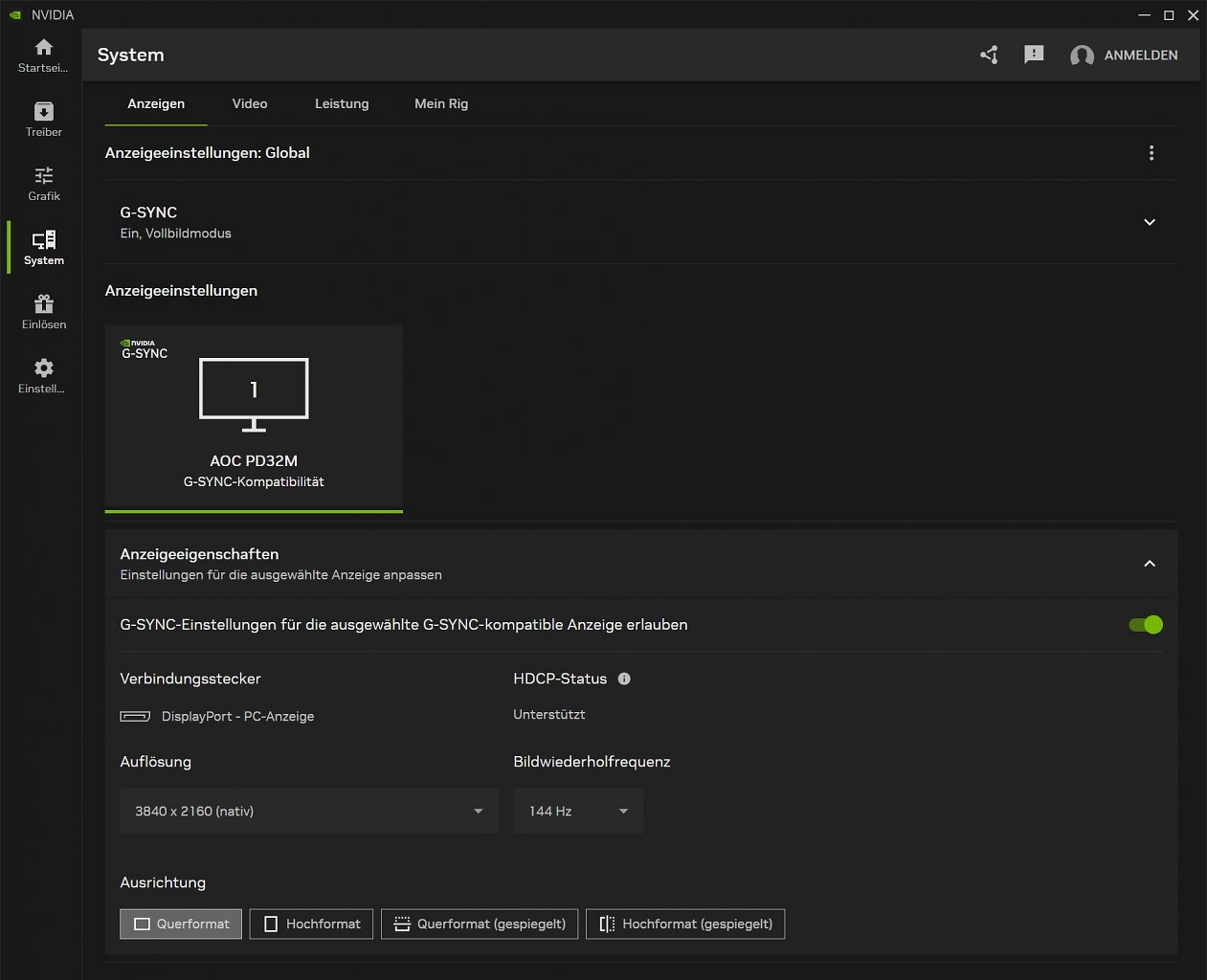
Task: Select the AOC PD32M display card
Action: point(254,418)
